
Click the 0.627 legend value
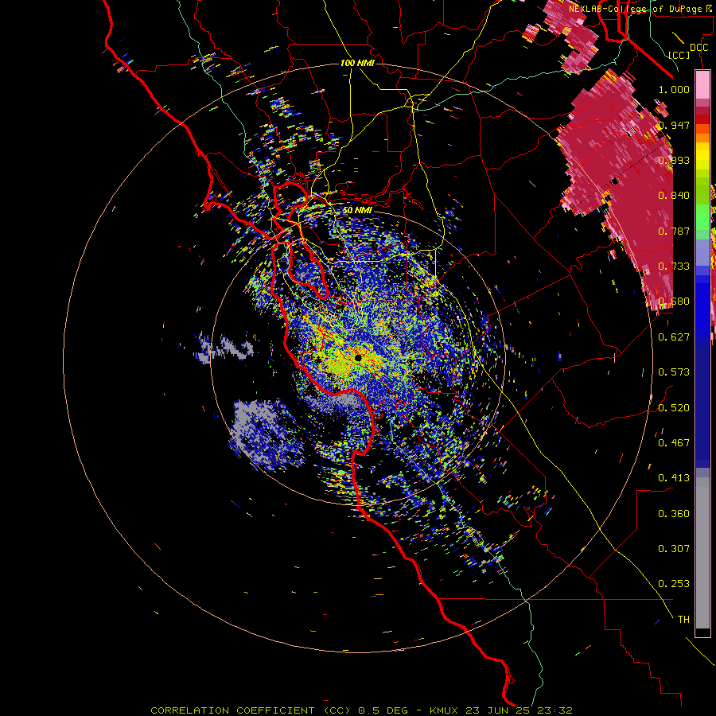click(x=674, y=337)
